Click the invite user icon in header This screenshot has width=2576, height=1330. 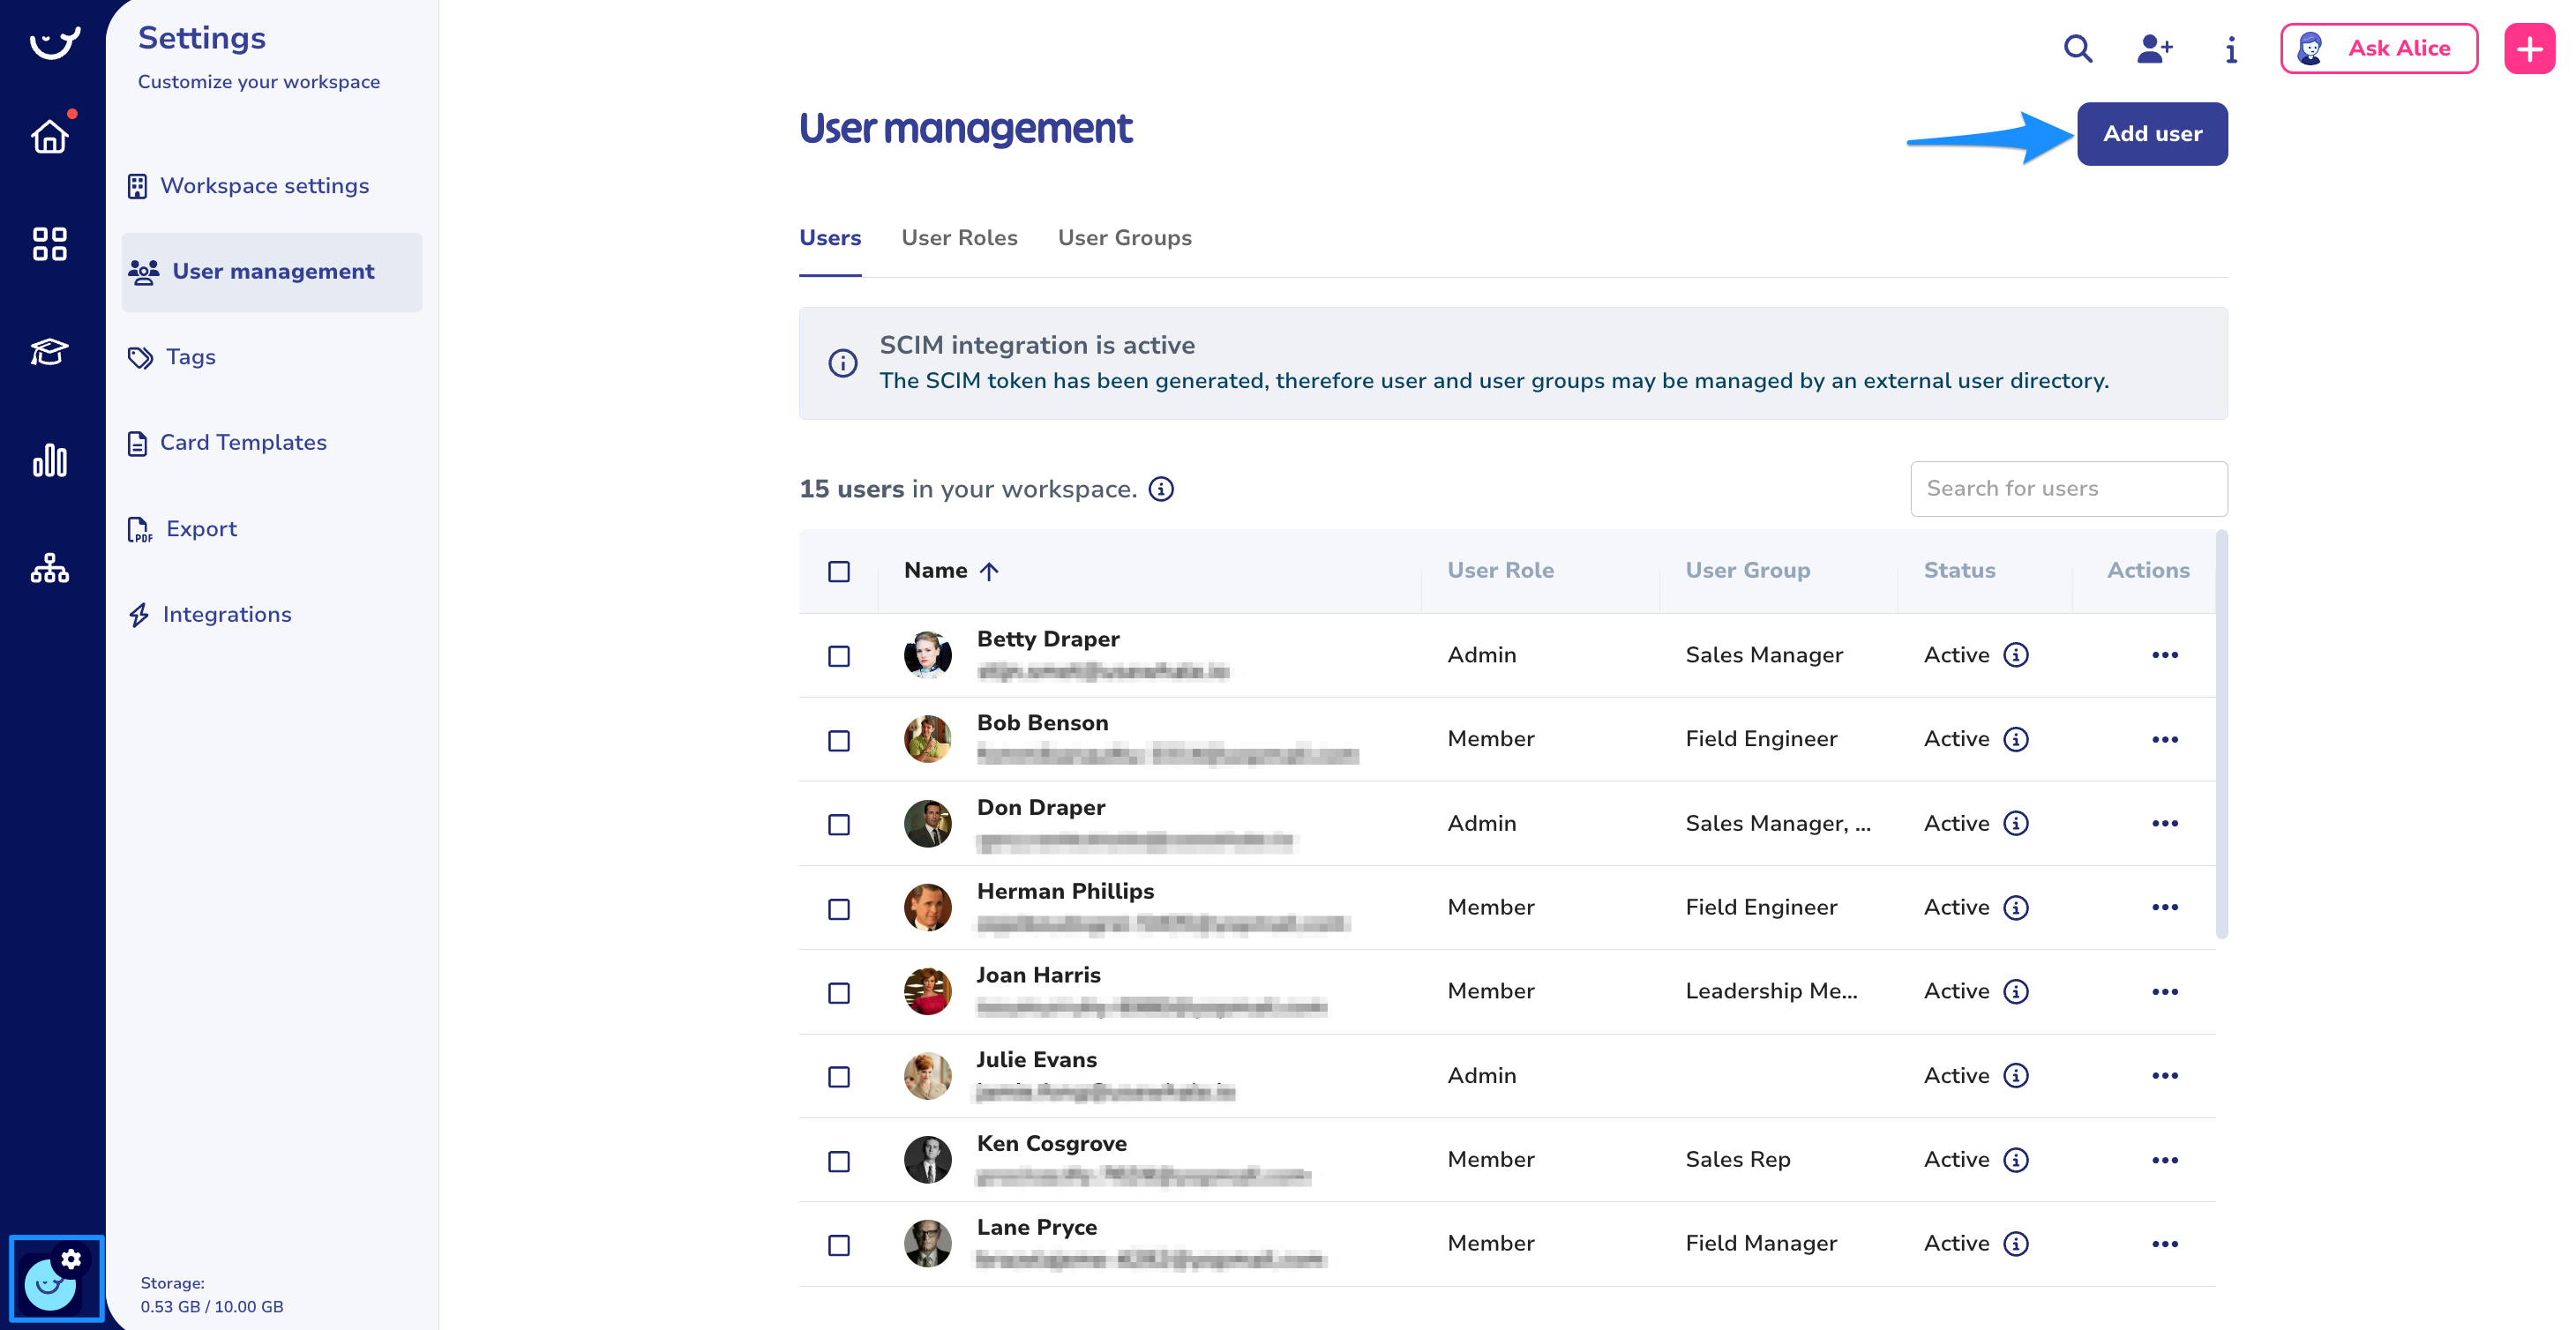(2154, 48)
